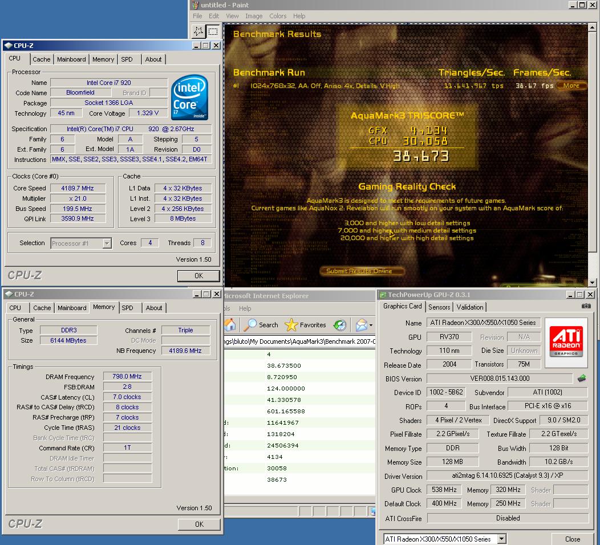
Task: Open the Colors menu in Paint
Action: pyautogui.click(x=278, y=16)
